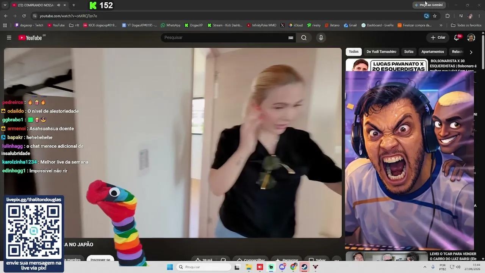Open the Finalizar compra bookmark
The width and height of the screenshot is (485, 273).
click(x=415, y=25)
